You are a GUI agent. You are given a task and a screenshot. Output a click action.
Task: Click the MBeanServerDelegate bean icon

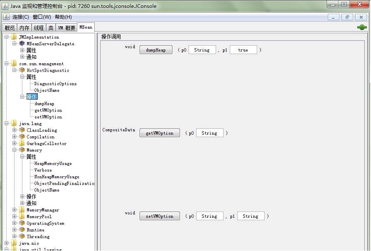[x=22, y=44]
